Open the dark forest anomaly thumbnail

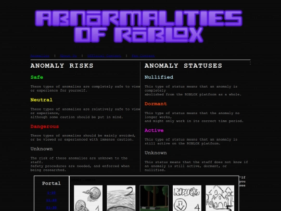(154, 198)
